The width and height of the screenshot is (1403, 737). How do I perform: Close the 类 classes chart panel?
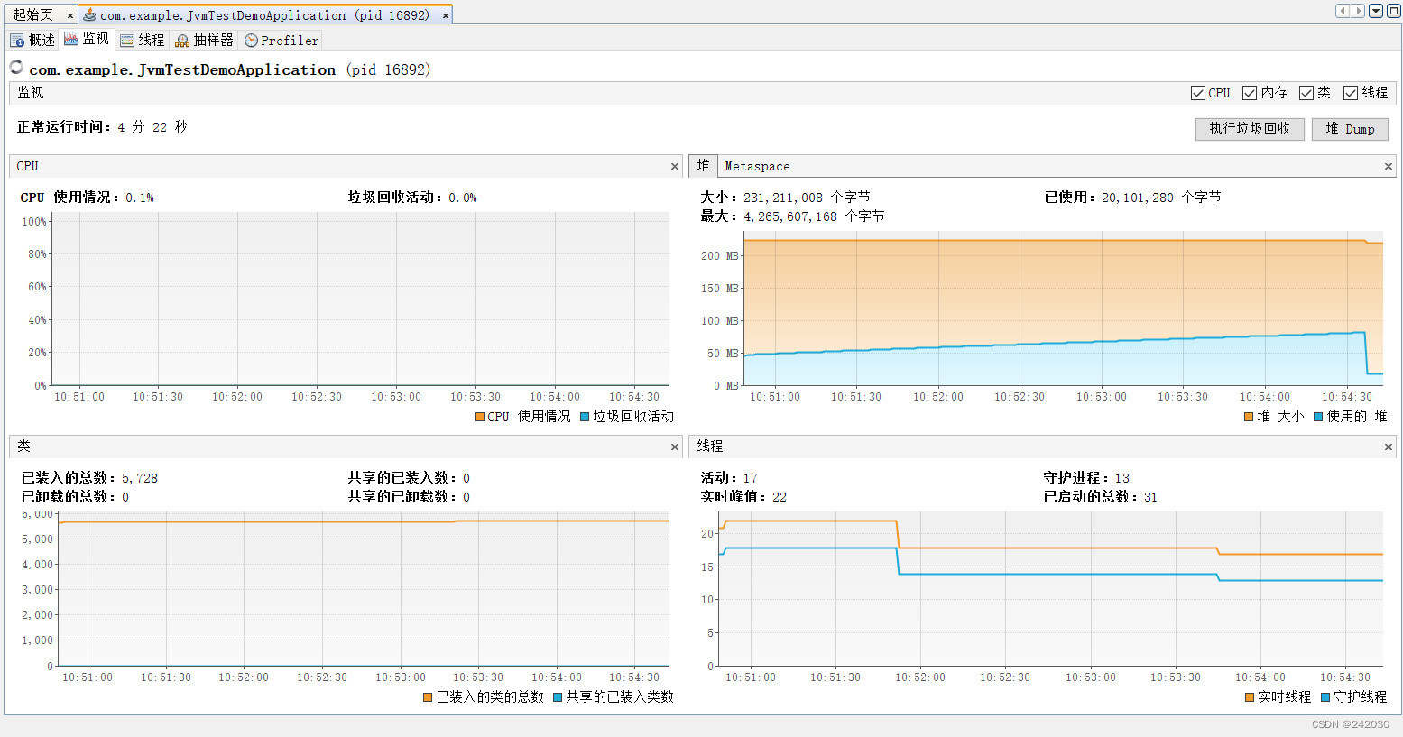point(675,447)
